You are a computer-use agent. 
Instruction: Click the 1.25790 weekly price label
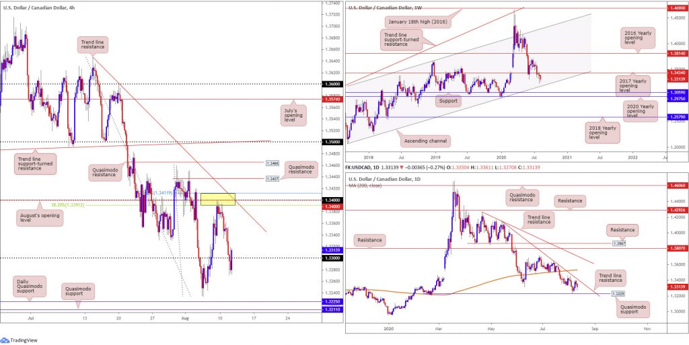click(x=678, y=117)
